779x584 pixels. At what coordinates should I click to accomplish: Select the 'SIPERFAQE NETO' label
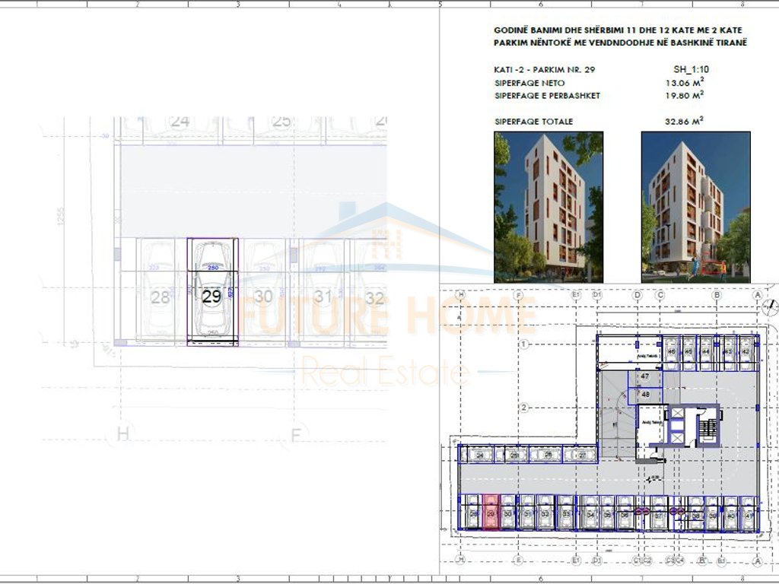(x=529, y=83)
